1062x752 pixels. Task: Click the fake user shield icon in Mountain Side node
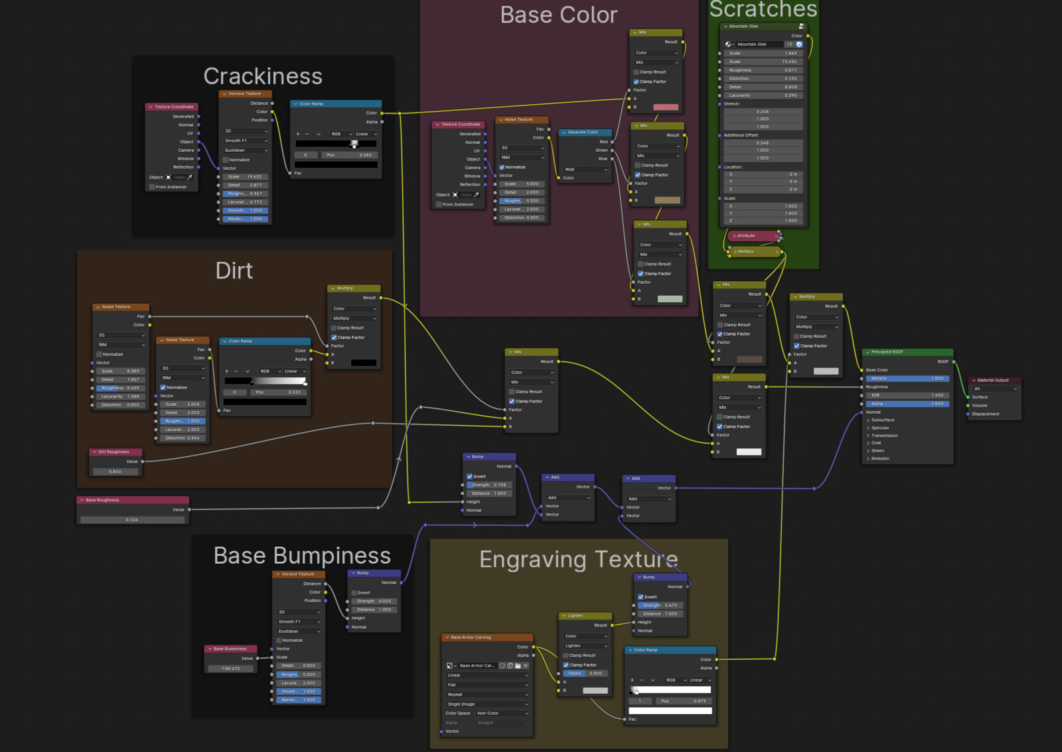click(799, 44)
